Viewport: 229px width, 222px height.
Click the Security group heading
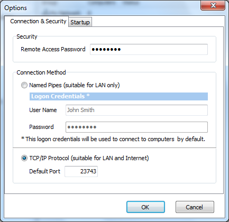[27, 36]
